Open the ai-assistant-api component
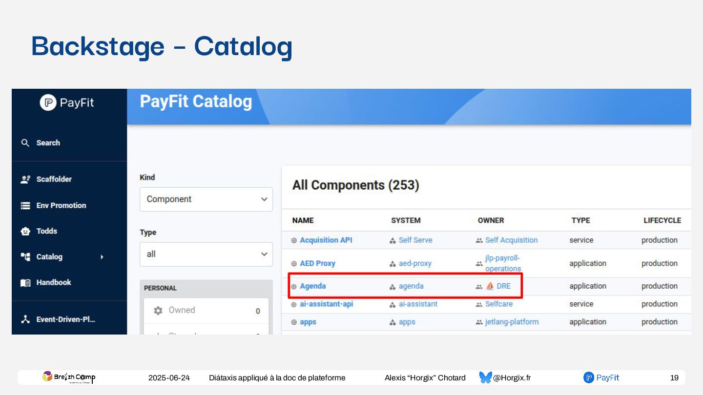The height and width of the screenshot is (395, 703). tap(326, 304)
